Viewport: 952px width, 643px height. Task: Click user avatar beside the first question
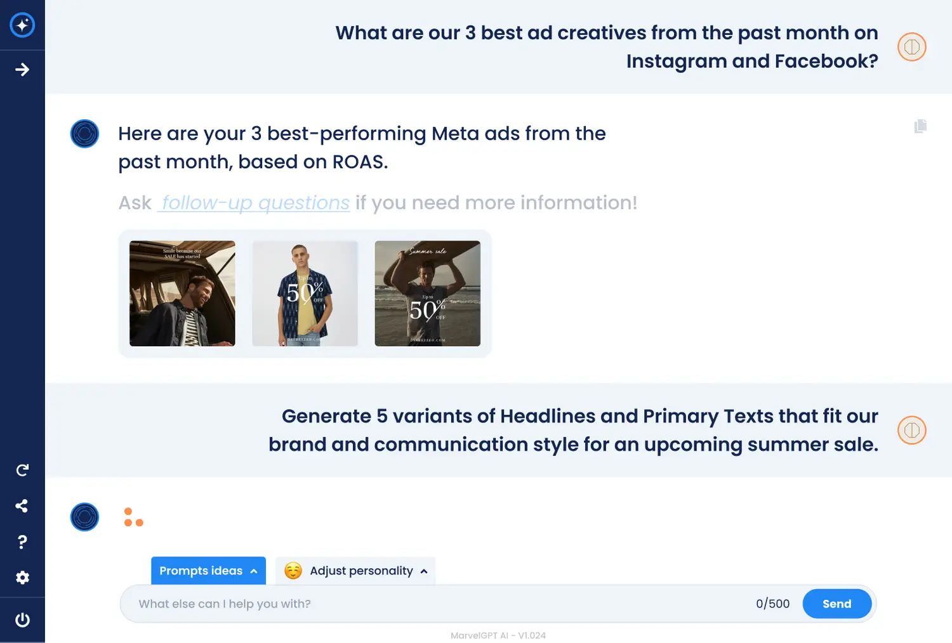[911, 47]
